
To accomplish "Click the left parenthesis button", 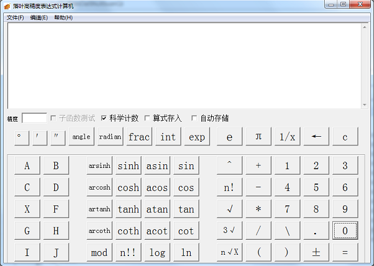I will [258, 252].
